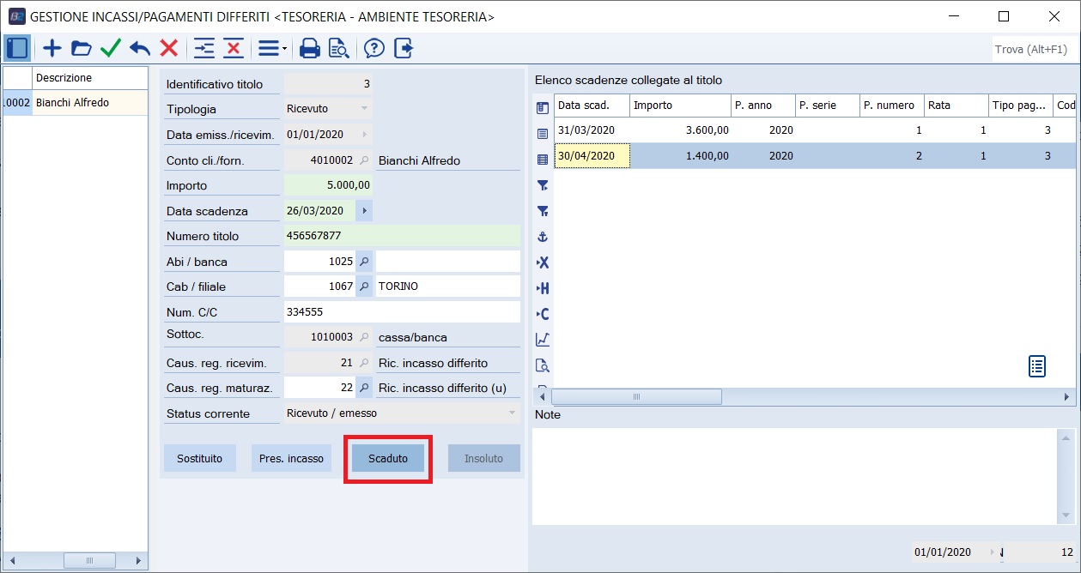Open help with question bubble icon
This screenshot has height=573, width=1081.
(373, 48)
